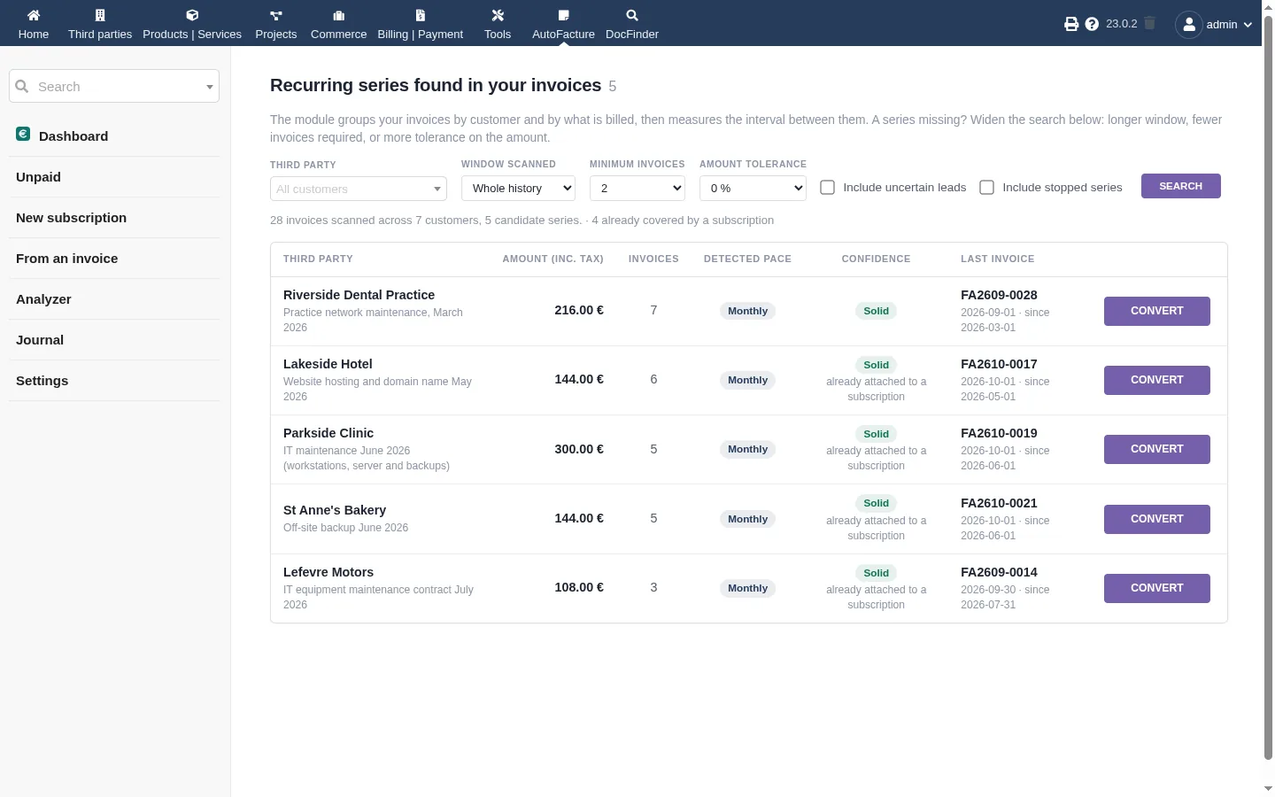
Task: Click the green Dashboard logo icon
Action: click(x=23, y=134)
